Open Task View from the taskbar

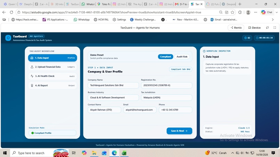pos(74,153)
